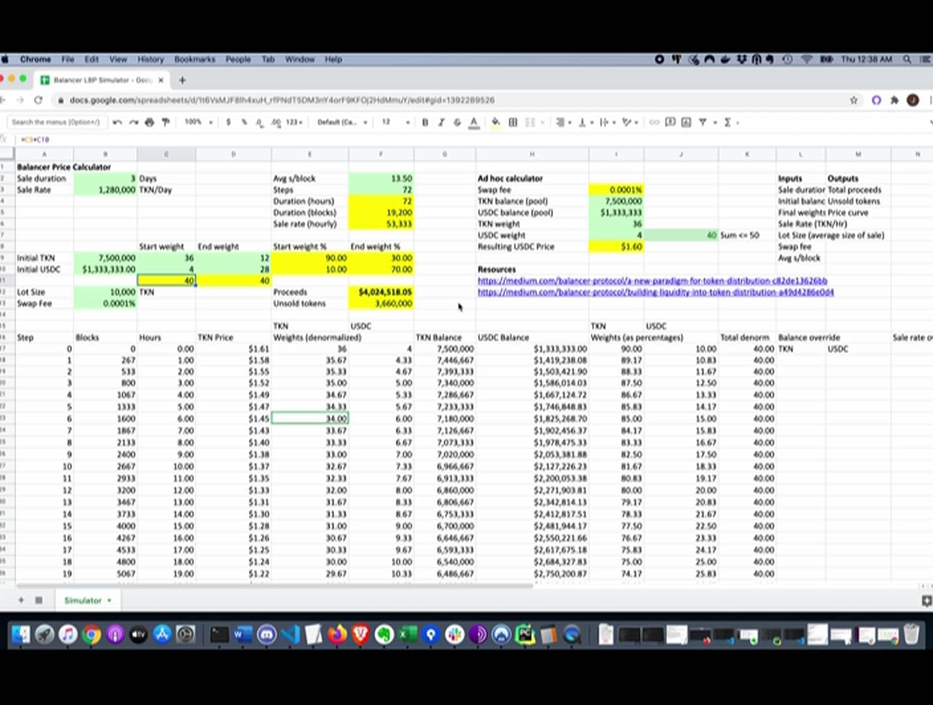The image size is (933, 705).
Task: Select the Swap Fee cell 0.0001% under Lot Size
Action: tap(105, 304)
